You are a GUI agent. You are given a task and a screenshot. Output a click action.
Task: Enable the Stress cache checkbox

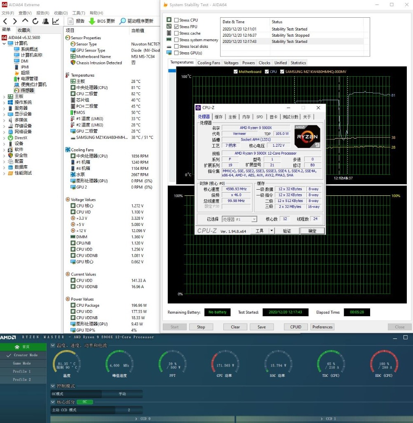click(x=176, y=33)
